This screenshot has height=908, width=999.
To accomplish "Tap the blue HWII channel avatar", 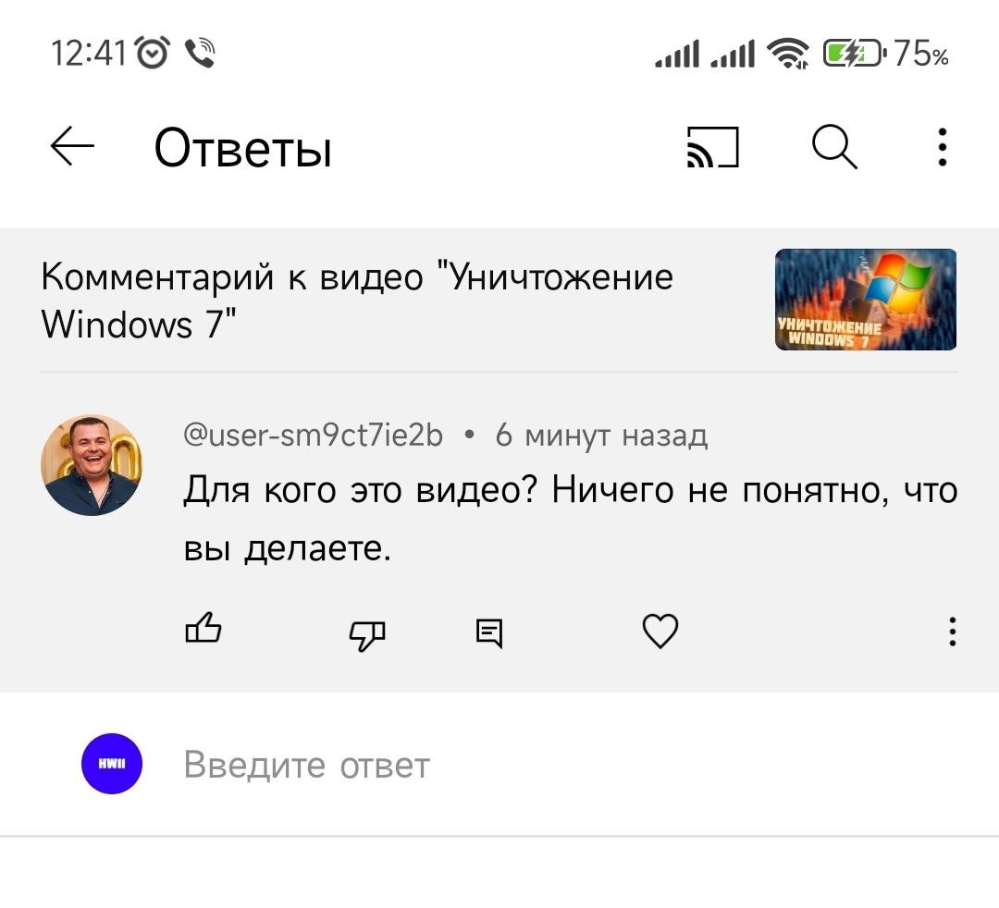I will coord(112,765).
